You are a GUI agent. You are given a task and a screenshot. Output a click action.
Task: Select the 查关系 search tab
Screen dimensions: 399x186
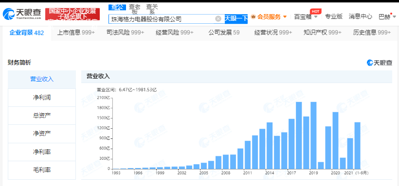[x=152, y=9]
